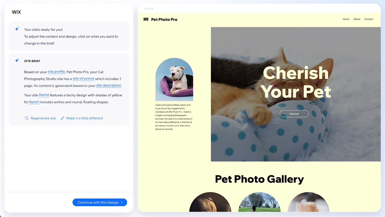Open the site profile link

click(56, 72)
